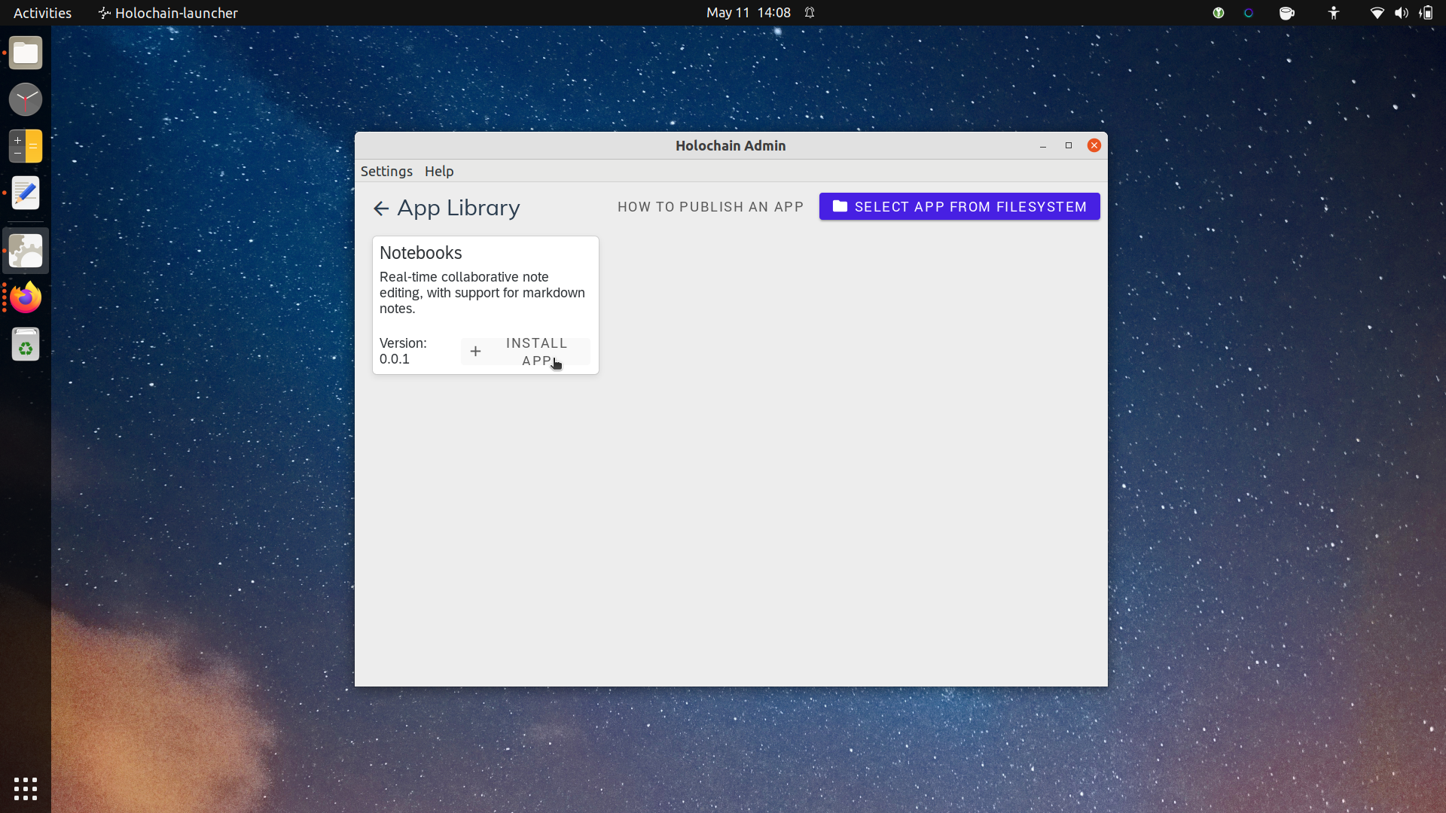Viewport: 1446px width, 813px height.
Task: Open the Help menu
Action: [439, 171]
